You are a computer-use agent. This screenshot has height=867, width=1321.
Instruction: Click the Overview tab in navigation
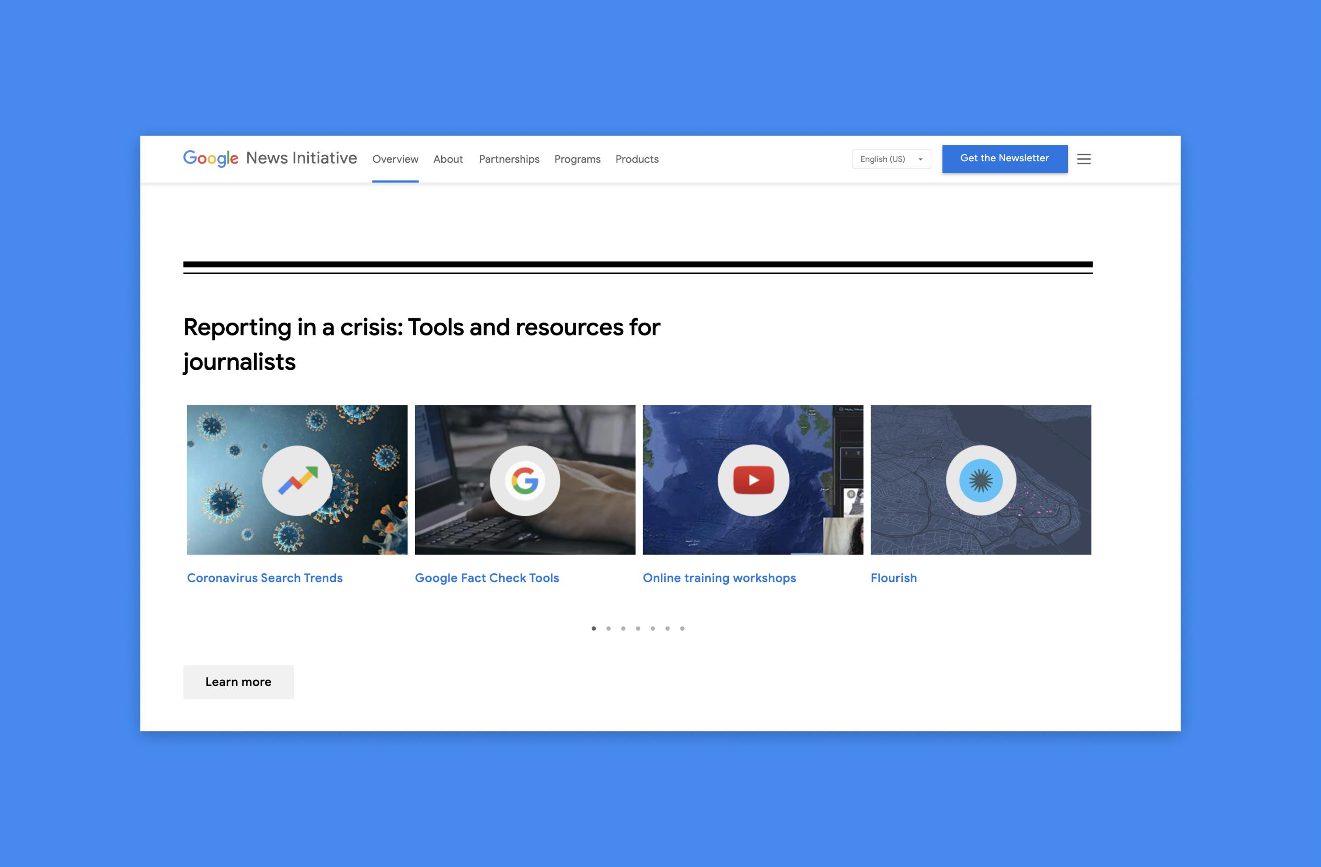[395, 159]
